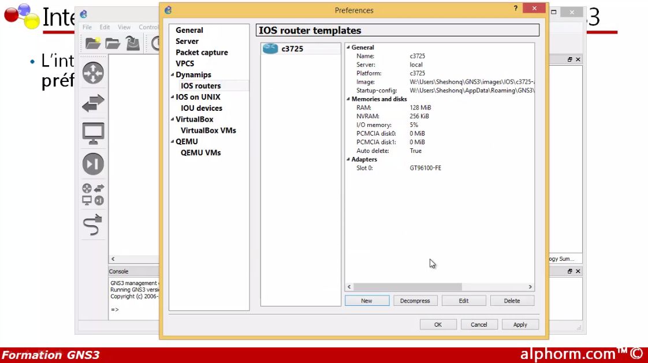The width and height of the screenshot is (648, 363).
Task: Open the Edit menu in GNS3
Action: click(105, 27)
